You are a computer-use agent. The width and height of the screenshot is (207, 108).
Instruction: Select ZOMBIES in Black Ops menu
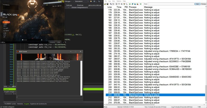pyautogui.click(x=5, y=24)
